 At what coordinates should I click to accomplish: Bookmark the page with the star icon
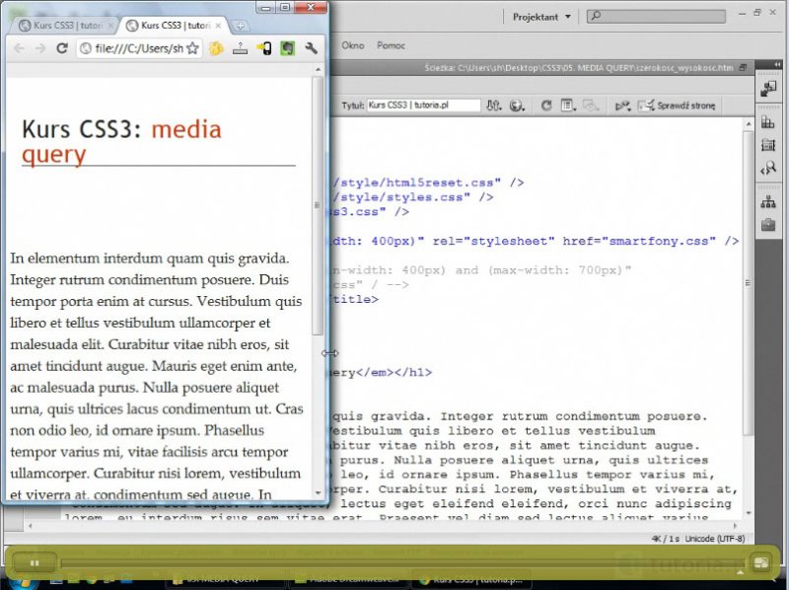tap(192, 48)
